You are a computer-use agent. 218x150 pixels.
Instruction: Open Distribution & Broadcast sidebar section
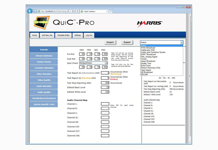44,98
